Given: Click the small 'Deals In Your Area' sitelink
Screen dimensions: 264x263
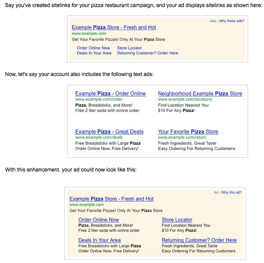Looking at the screenshot, I should pos(94,53).
